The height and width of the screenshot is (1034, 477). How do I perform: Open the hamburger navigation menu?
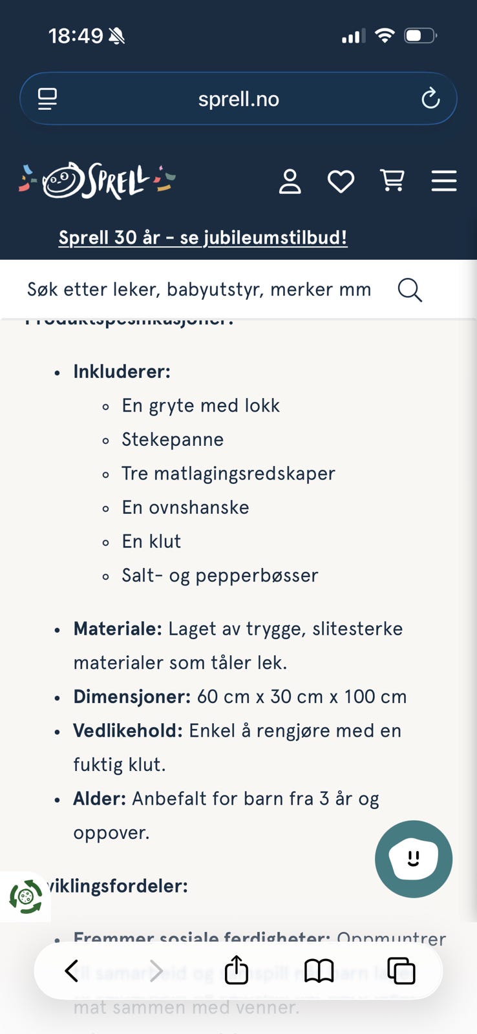[x=444, y=182]
